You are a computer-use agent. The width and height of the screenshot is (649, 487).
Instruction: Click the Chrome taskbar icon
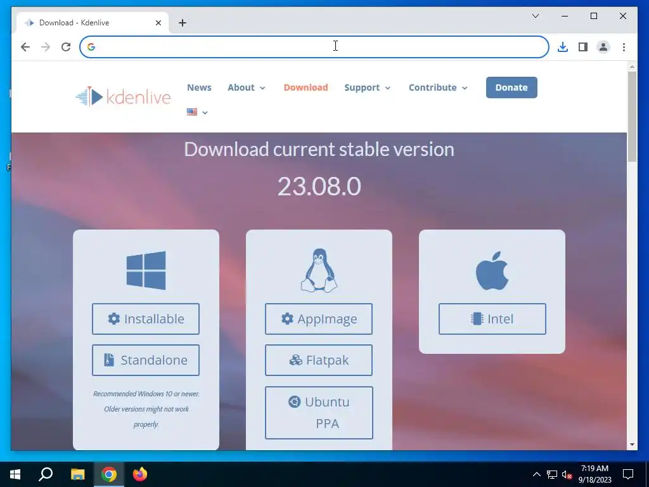[109, 474]
